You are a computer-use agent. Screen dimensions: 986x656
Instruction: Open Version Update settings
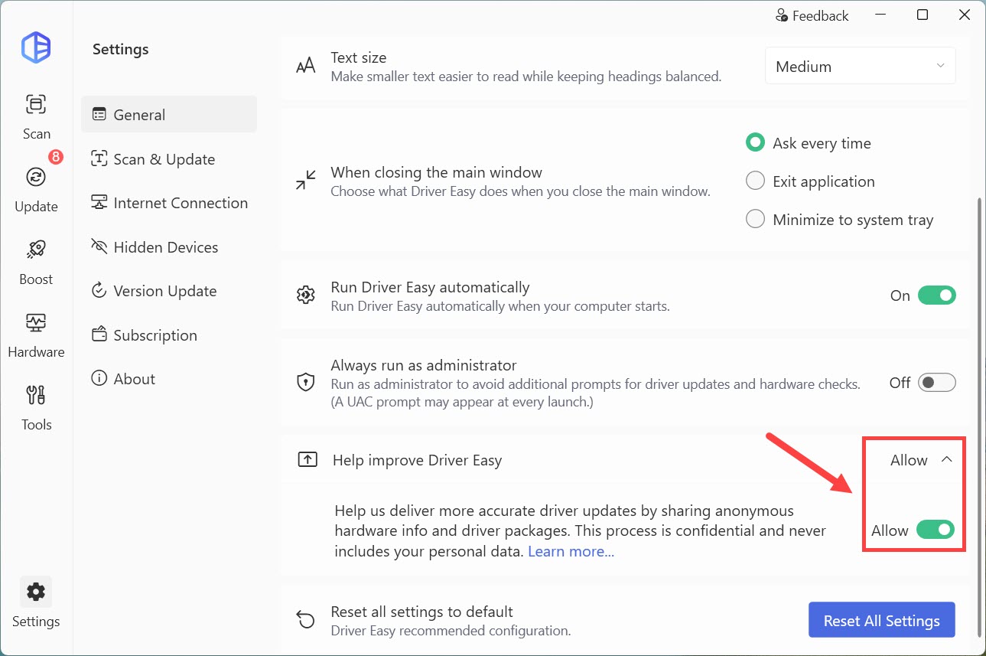pos(169,291)
